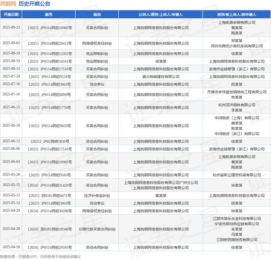The image size is (271, 259).
Task: Click case number (2025)沪0114民初9583号
Action: tap(50, 175)
